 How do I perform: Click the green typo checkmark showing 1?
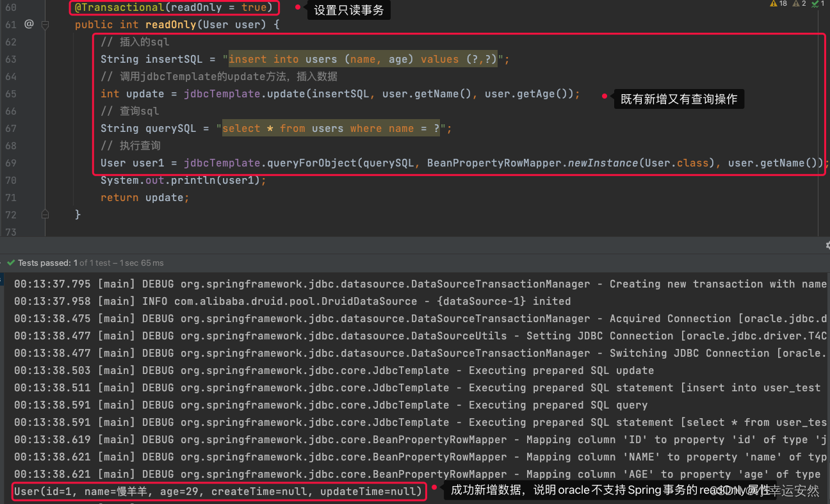814,4
